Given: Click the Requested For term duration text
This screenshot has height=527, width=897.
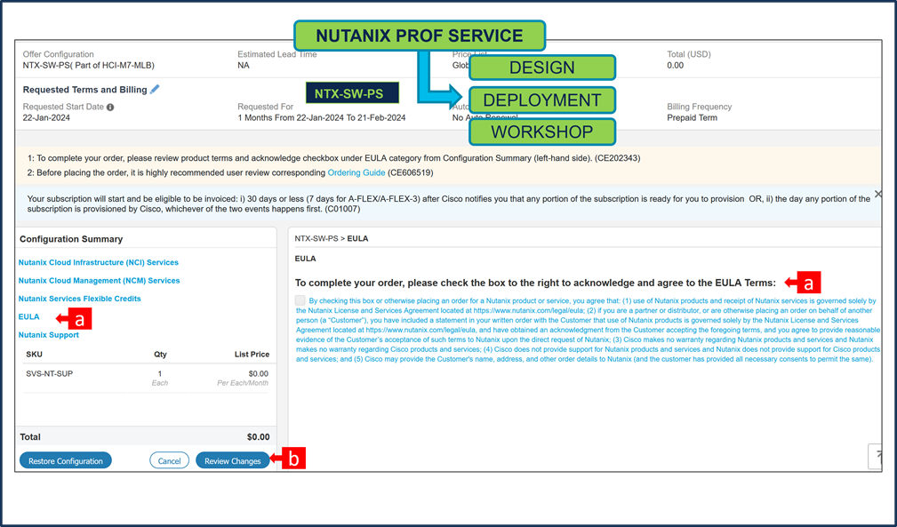Looking at the screenshot, I should tap(322, 117).
